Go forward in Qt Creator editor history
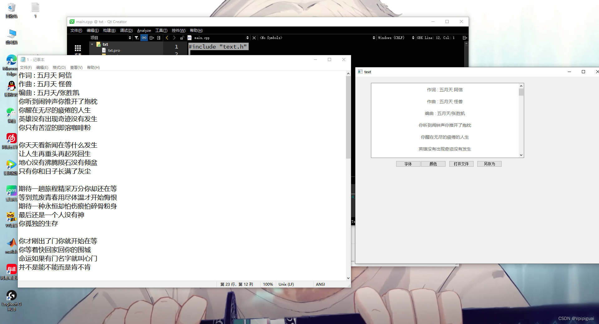Screen dimensions: 599x324 coord(174,38)
